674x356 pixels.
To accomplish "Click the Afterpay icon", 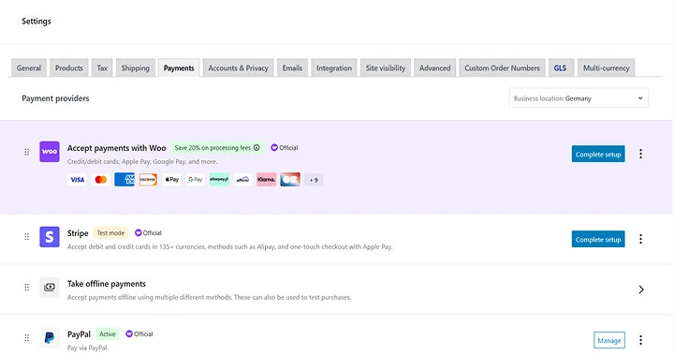I will pos(219,180).
